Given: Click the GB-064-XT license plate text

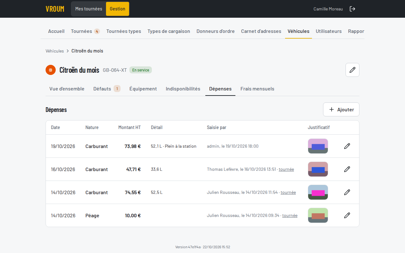Looking at the screenshot, I should point(115,70).
